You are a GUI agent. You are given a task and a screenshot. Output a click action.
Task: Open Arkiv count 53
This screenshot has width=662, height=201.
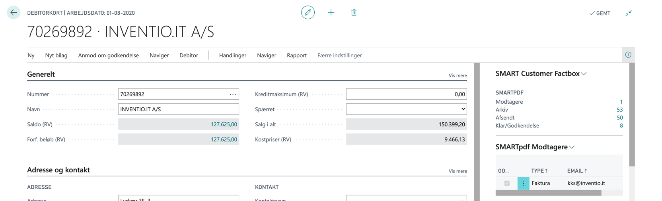pos(620,110)
